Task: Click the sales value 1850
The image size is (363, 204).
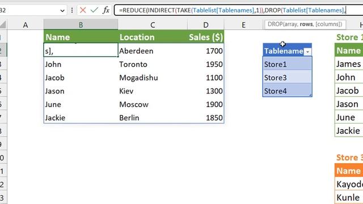Action: pyautogui.click(x=205, y=118)
